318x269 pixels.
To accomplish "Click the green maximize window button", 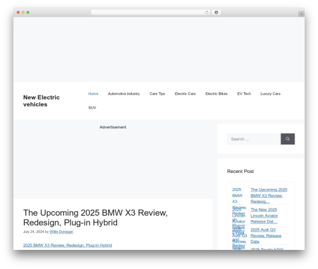I will 28,13.
